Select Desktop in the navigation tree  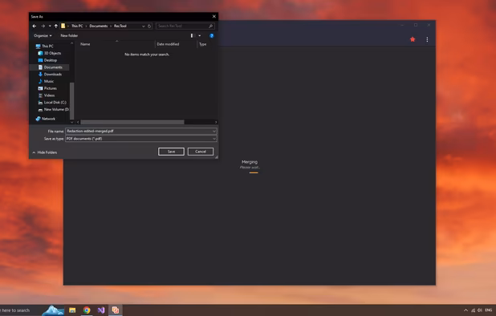[x=47, y=60]
